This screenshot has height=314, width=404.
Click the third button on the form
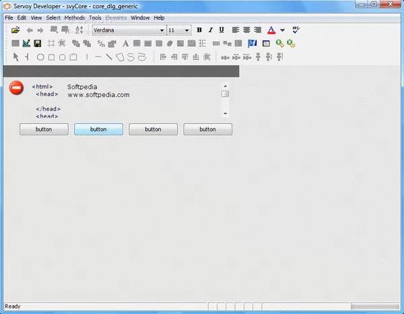pyautogui.click(x=154, y=129)
